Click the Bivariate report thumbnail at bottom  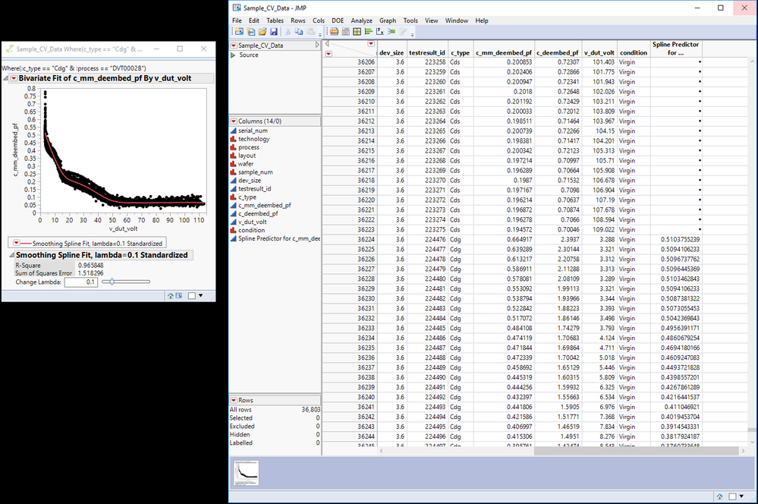246,473
